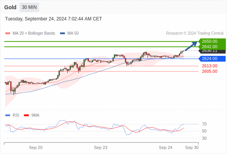Toggle the MA 50 legend label

click(x=73, y=33)
